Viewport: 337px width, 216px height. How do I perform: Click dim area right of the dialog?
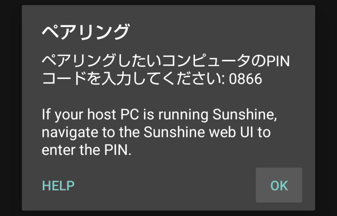(x=326, y=109)
